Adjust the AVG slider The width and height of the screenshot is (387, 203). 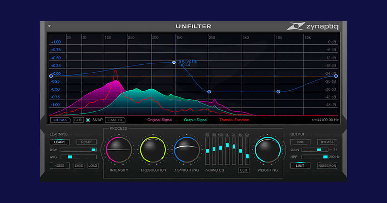(x=79, y=157)
